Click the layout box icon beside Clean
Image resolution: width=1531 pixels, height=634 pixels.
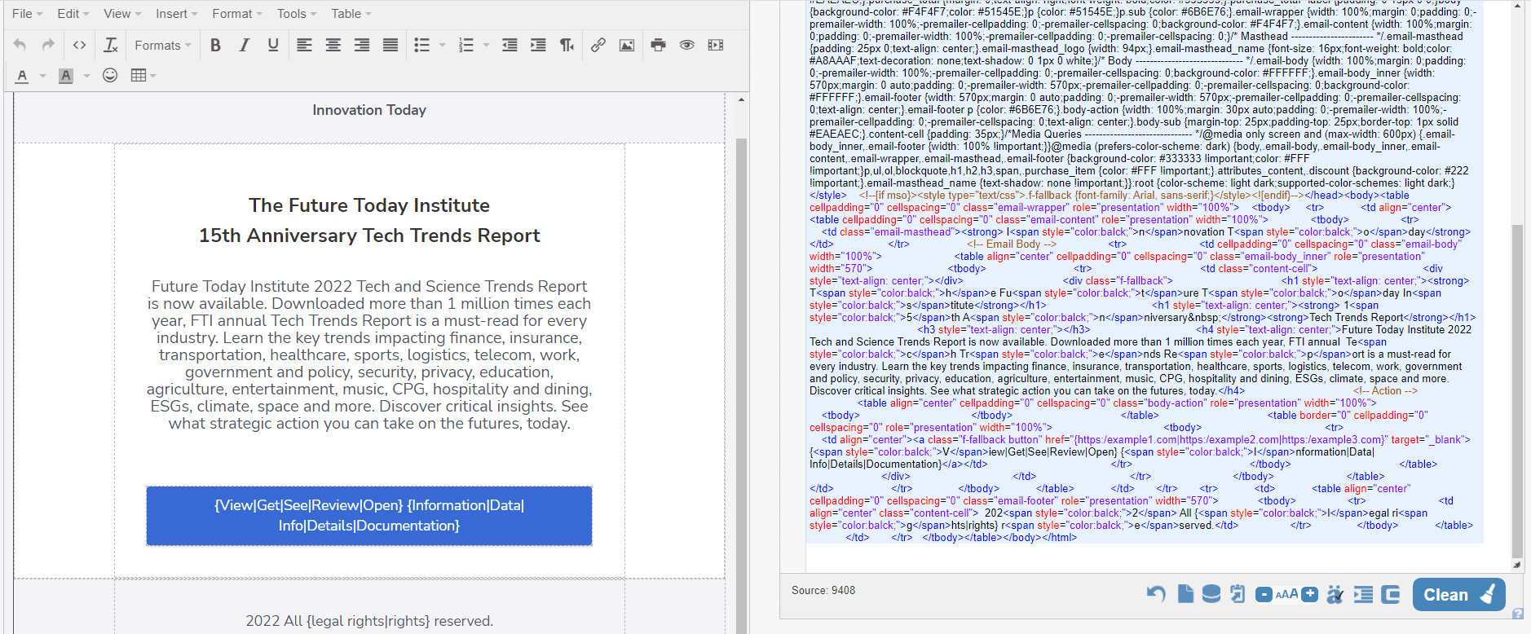coord(1391,594)
